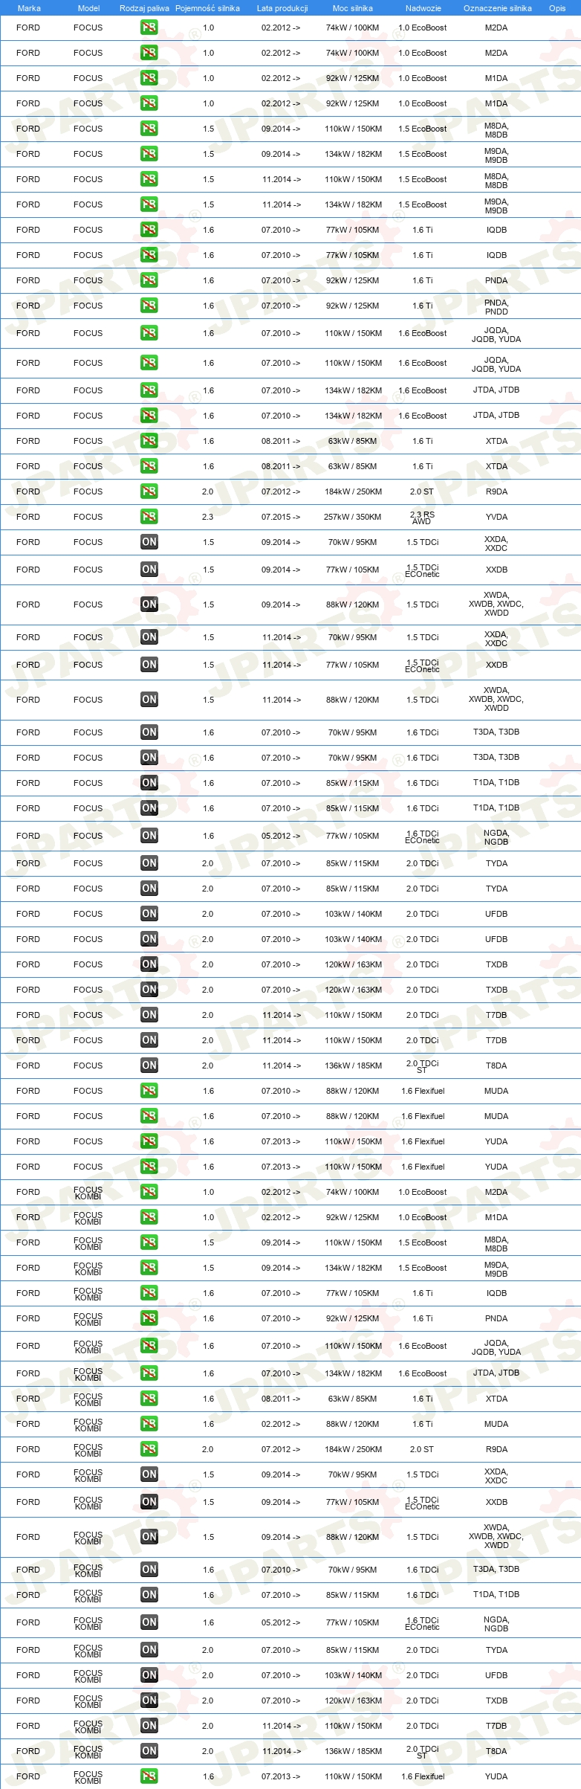The width and height of the screenshot is (581, 1789).
Task: Click the YVDA engine code cell
Action: pyautogui.click(x=496, y=517)
